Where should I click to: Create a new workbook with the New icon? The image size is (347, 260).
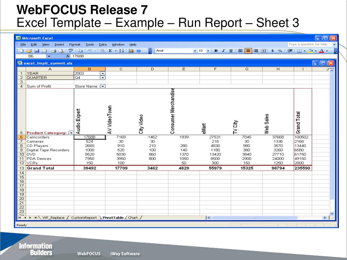coord(22,51)
